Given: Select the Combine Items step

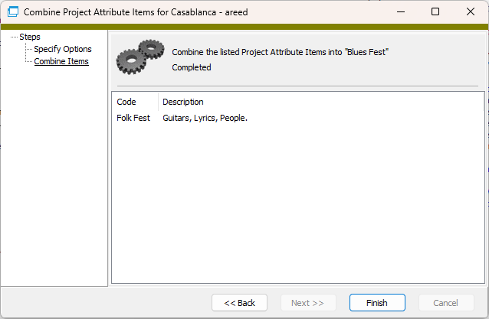Looking at the screenshot, I should click(61, 61).
